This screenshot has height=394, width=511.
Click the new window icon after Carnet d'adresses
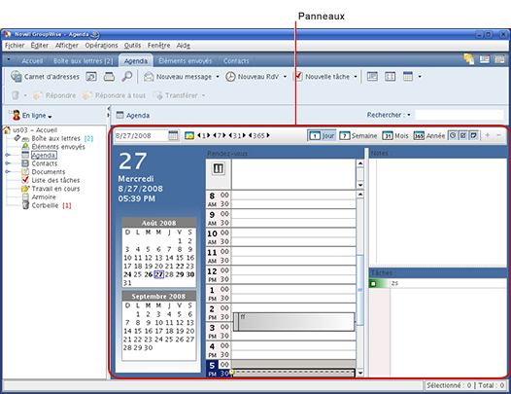(91, 77)
